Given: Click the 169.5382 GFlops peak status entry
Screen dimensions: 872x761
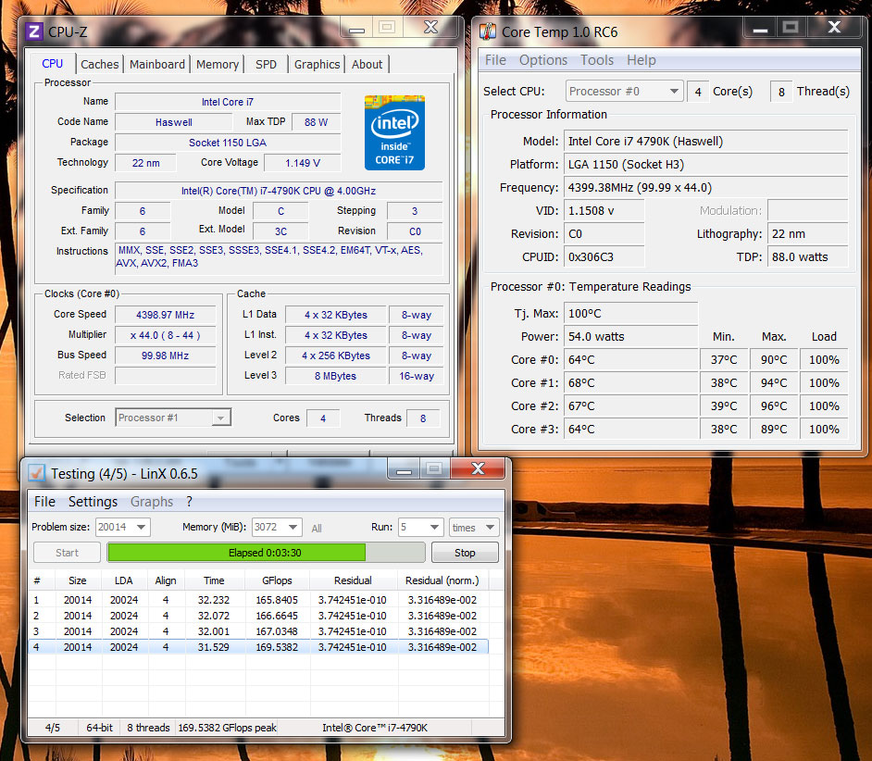Looking at the screenshot, I should point(227,728).
